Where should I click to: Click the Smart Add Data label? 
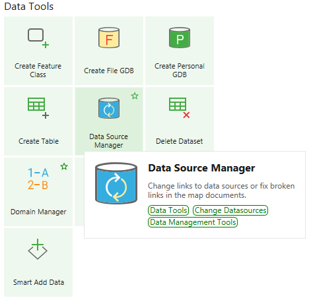[x=38, y=282]
